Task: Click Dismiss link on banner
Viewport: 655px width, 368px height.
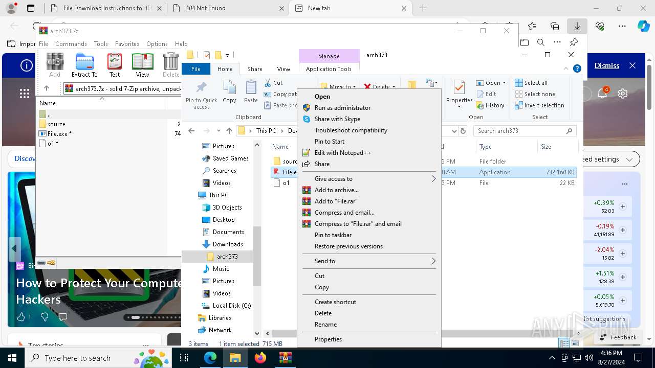Action: (607, 65)
